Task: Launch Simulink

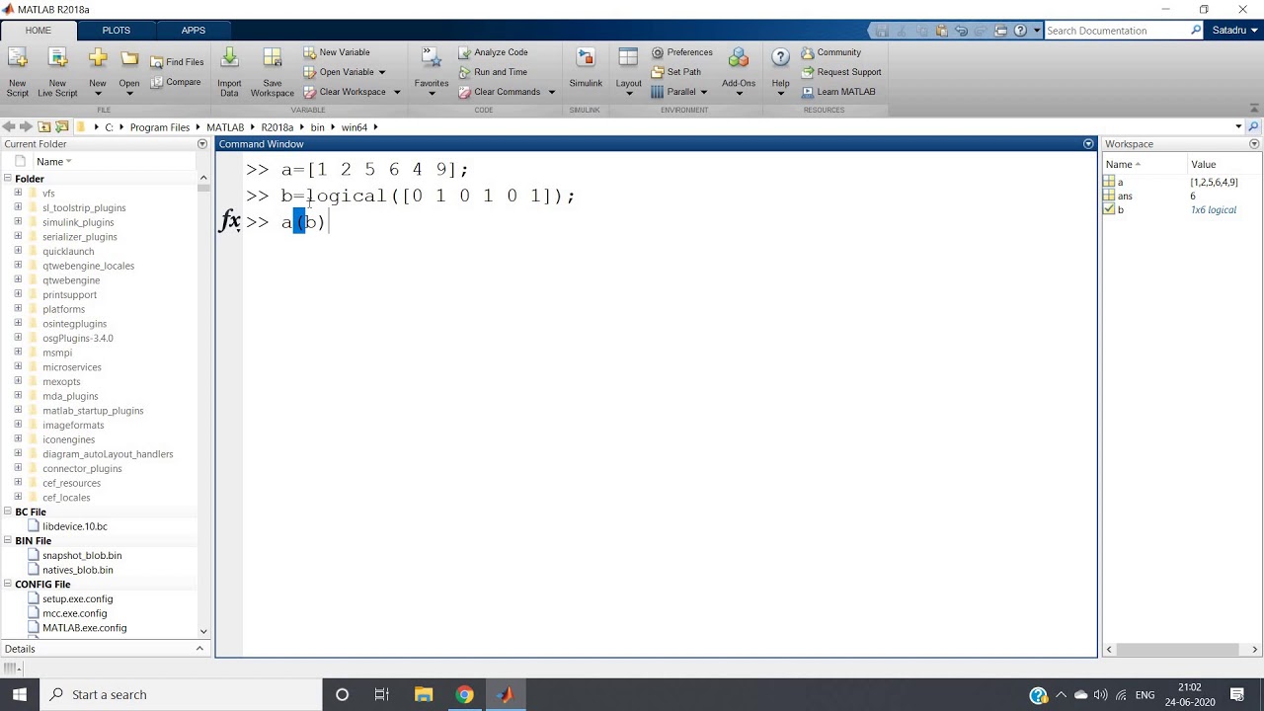Action: [x=586, y=68]
